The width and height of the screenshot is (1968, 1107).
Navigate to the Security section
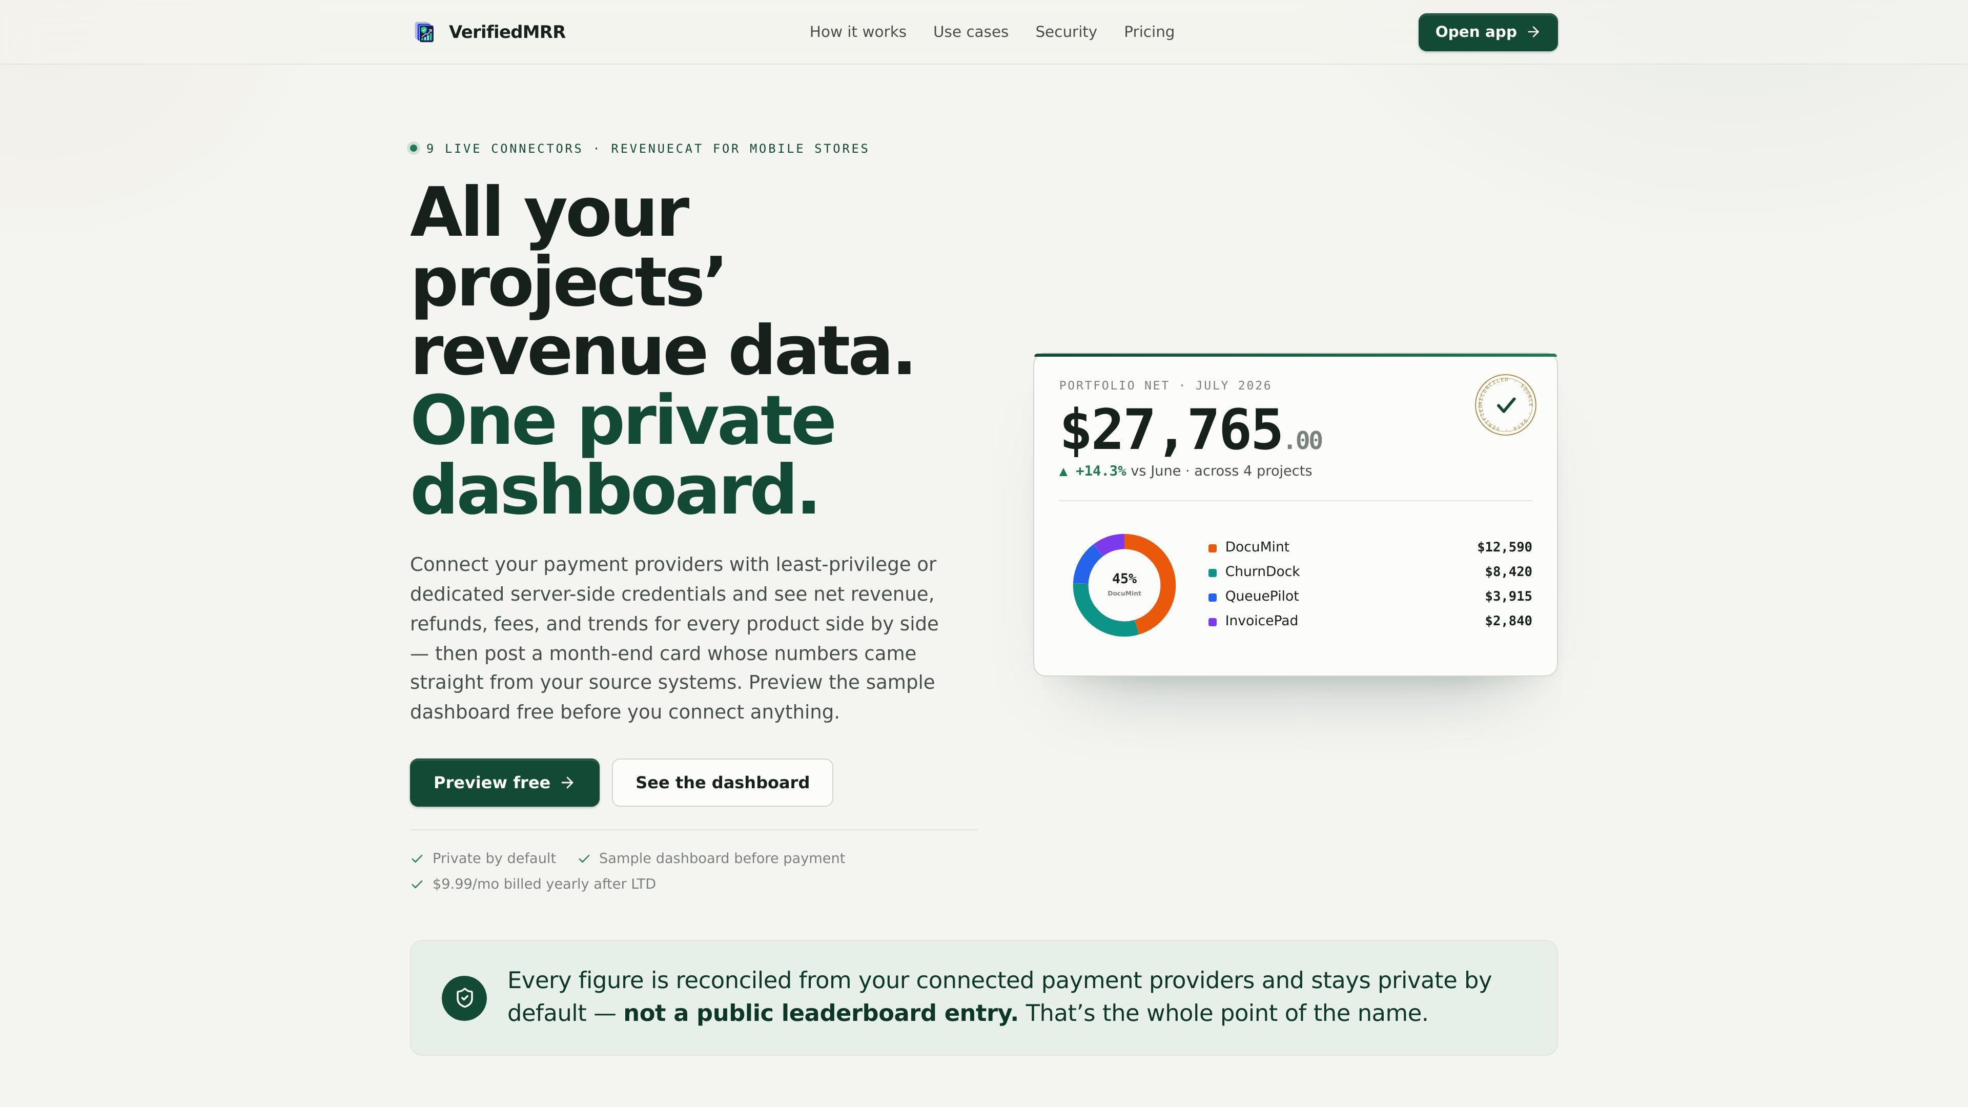(x=1066, y=32)
